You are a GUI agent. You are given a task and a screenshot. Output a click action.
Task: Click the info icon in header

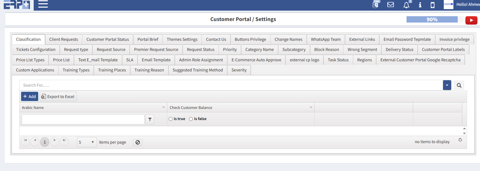(x=420, y=5)
